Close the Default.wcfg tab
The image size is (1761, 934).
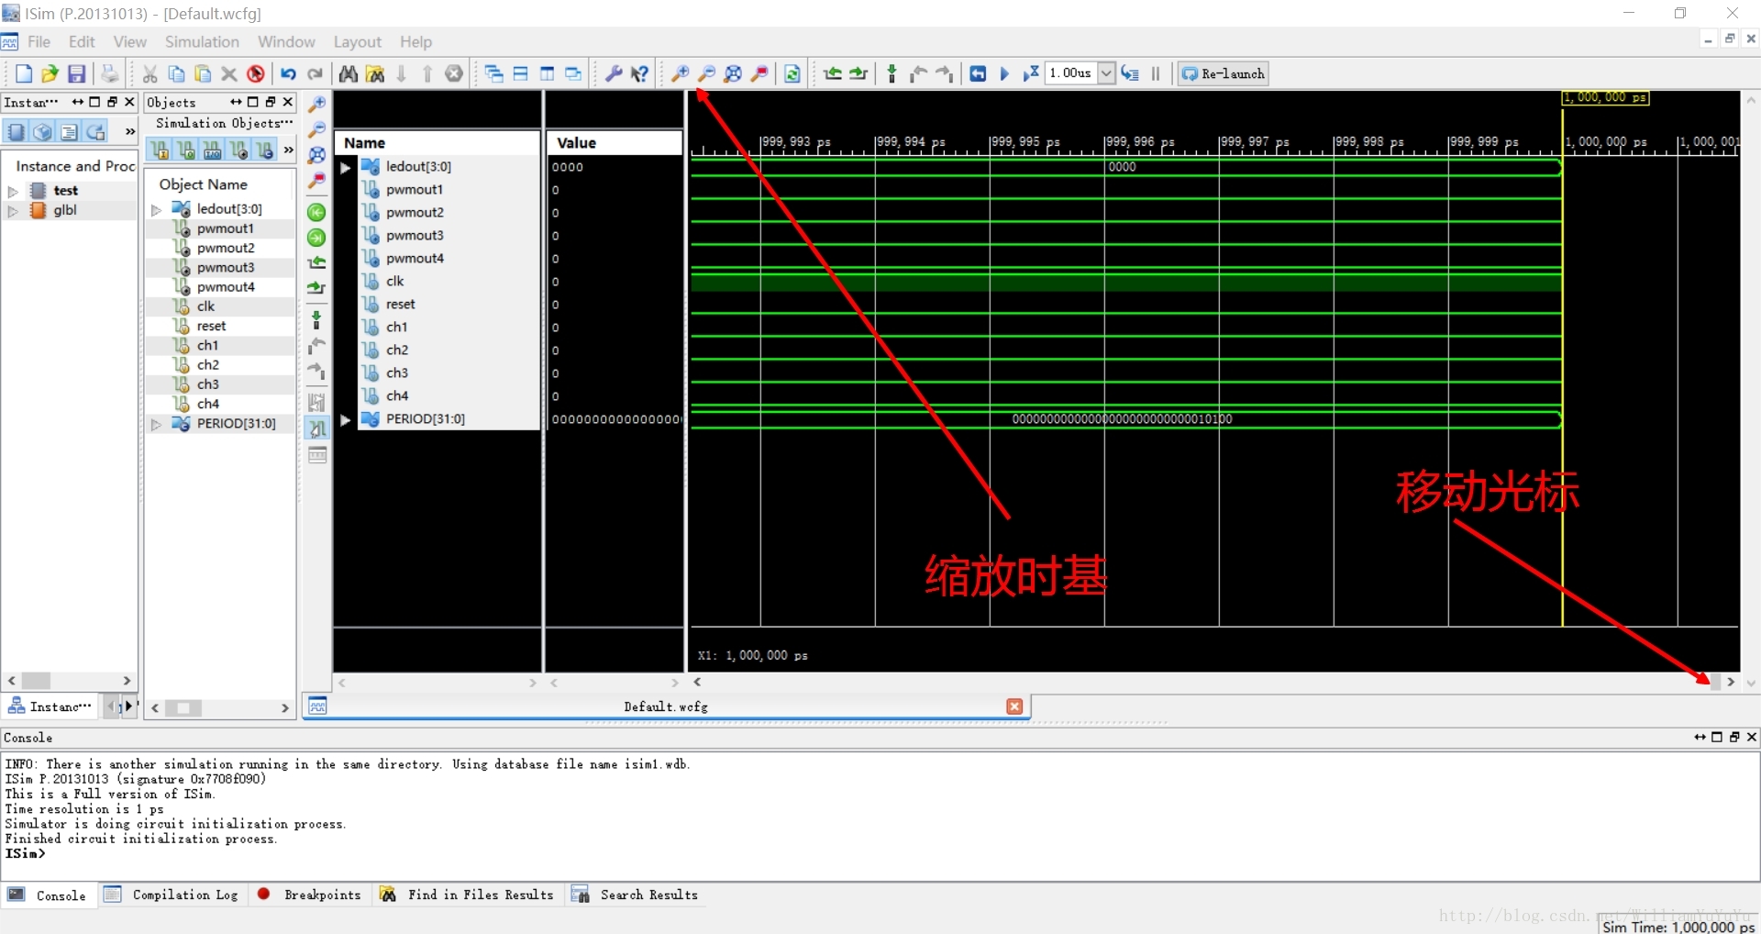coord(1014,706)
